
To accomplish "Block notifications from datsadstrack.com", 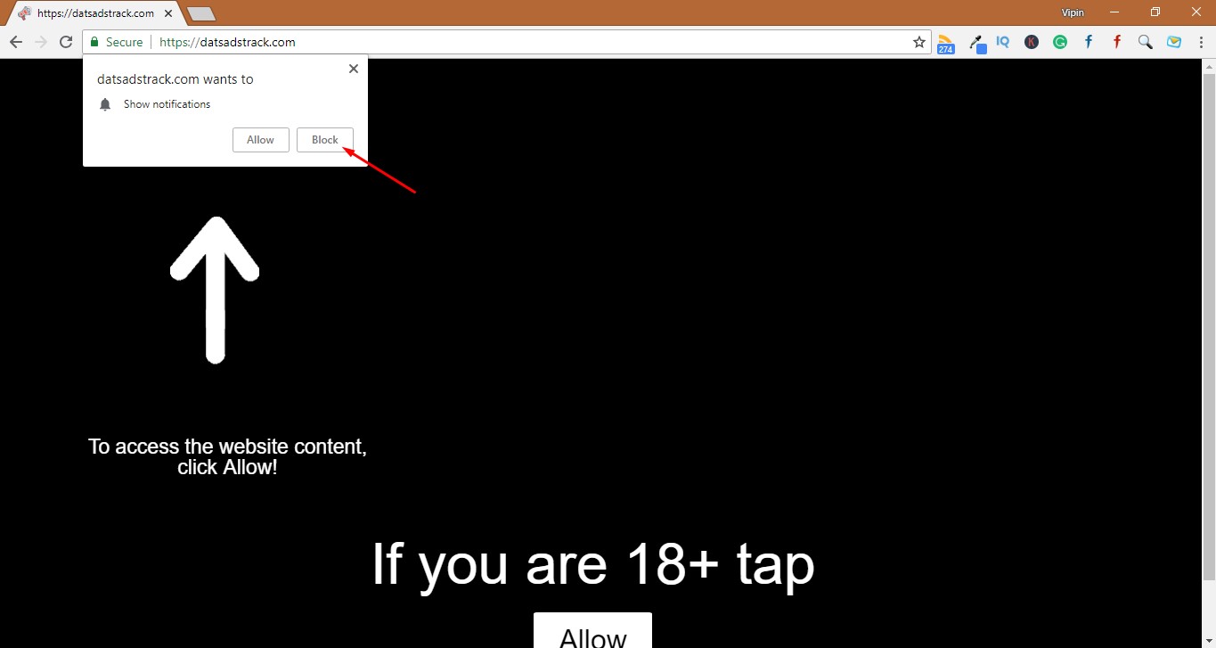I will pos(324,139).
